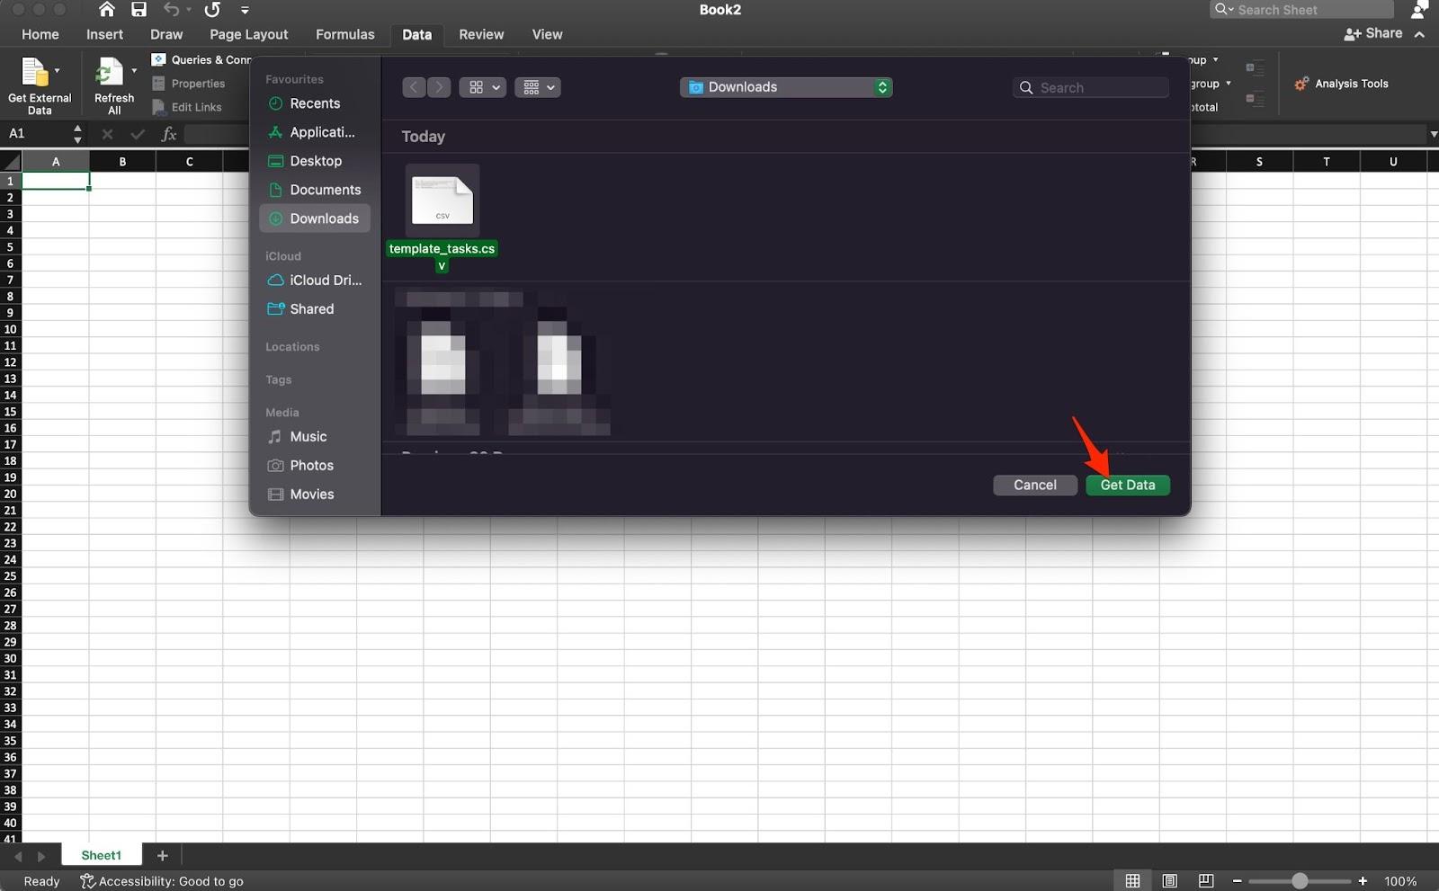The height and width of the screenshot is (891, 1439).
Task: Click the Home icon in title bar
Action: 106,10
